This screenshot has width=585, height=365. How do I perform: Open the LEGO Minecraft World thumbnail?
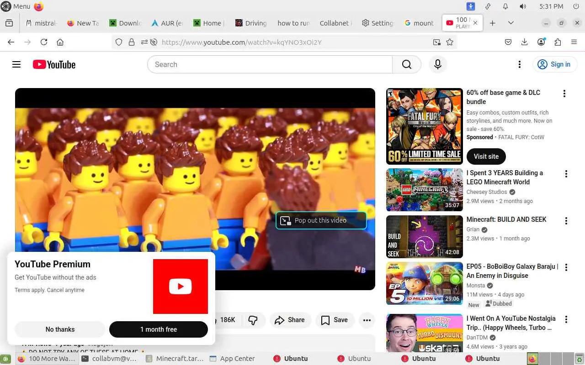coord(425,190)
